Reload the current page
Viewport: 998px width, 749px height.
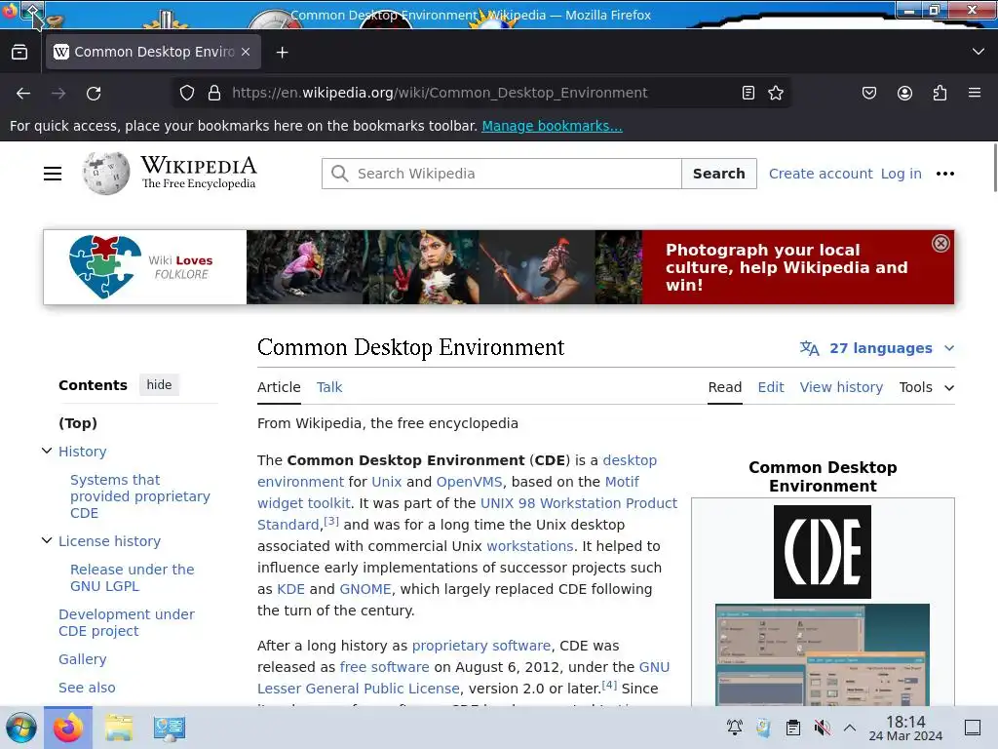[x=94, y=93]
